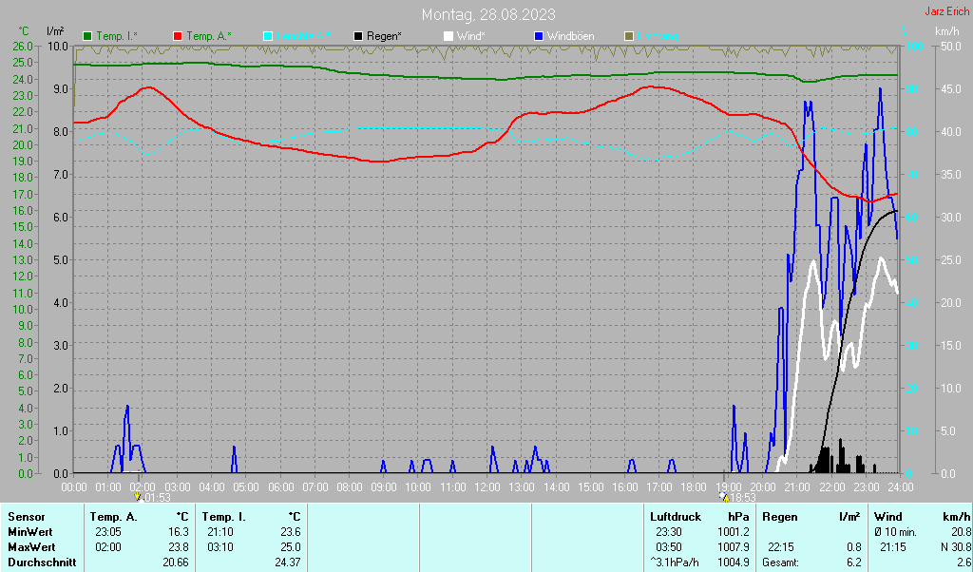This screenshot has width=973, height=572.
Task: Click the Durchschnitt row label
Action: (38, 562)
